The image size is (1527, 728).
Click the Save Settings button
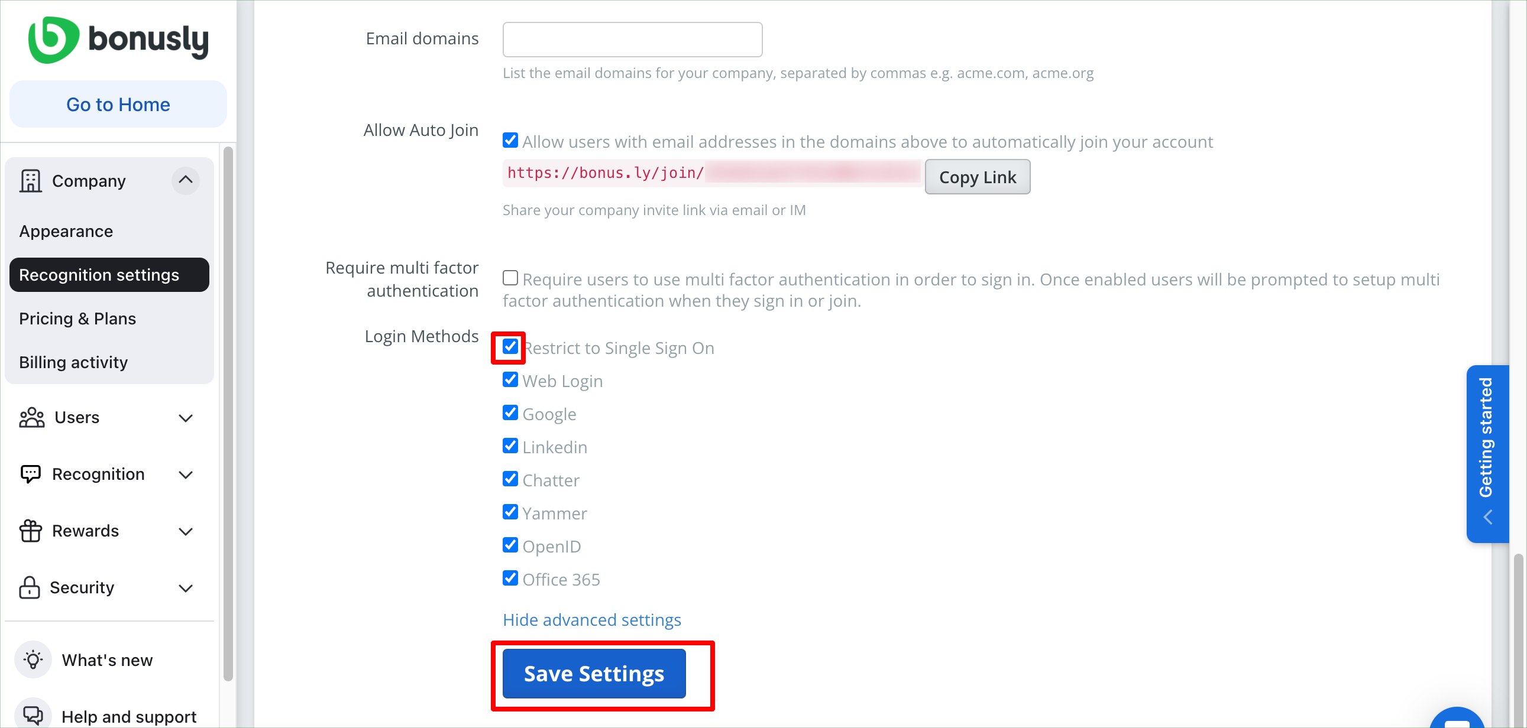coord(594,674)
